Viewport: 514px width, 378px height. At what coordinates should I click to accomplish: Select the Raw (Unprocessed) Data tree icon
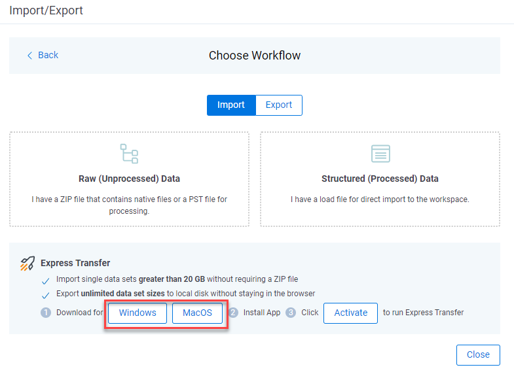[129, 154]
